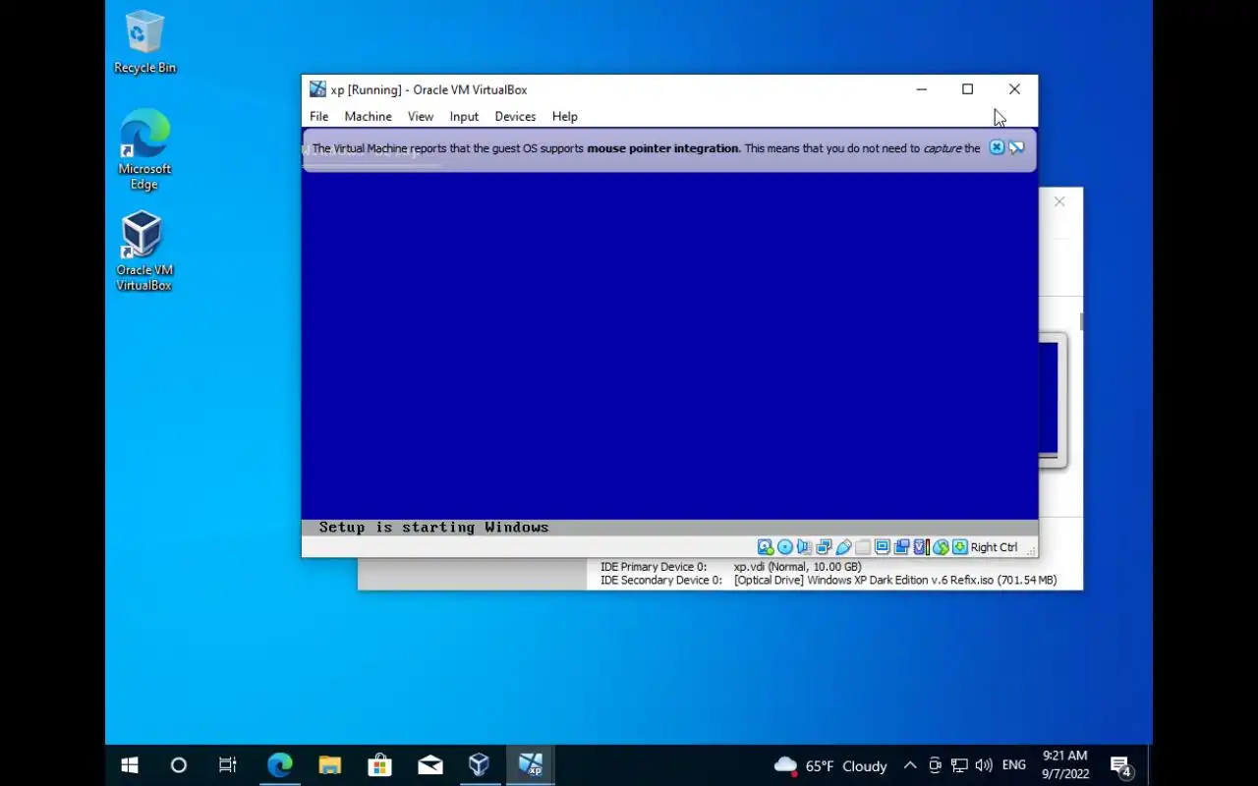This screenshot has width=1258, height=786.
Task: Click the shared folders indicator in VM status bar
Action: point(863,547)
